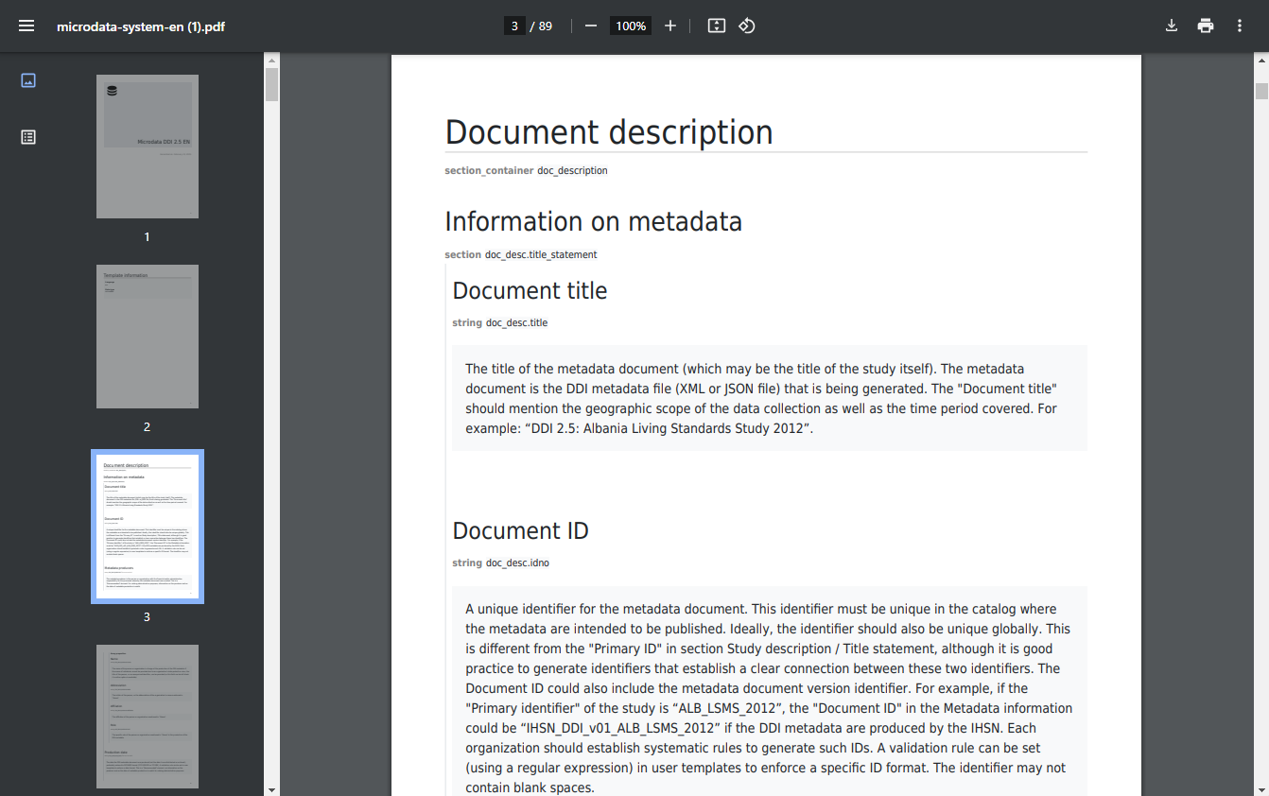1269x796 pixels.
Task: Toggle the sidebar hamburger menu
Action: (x=26, y=26)
